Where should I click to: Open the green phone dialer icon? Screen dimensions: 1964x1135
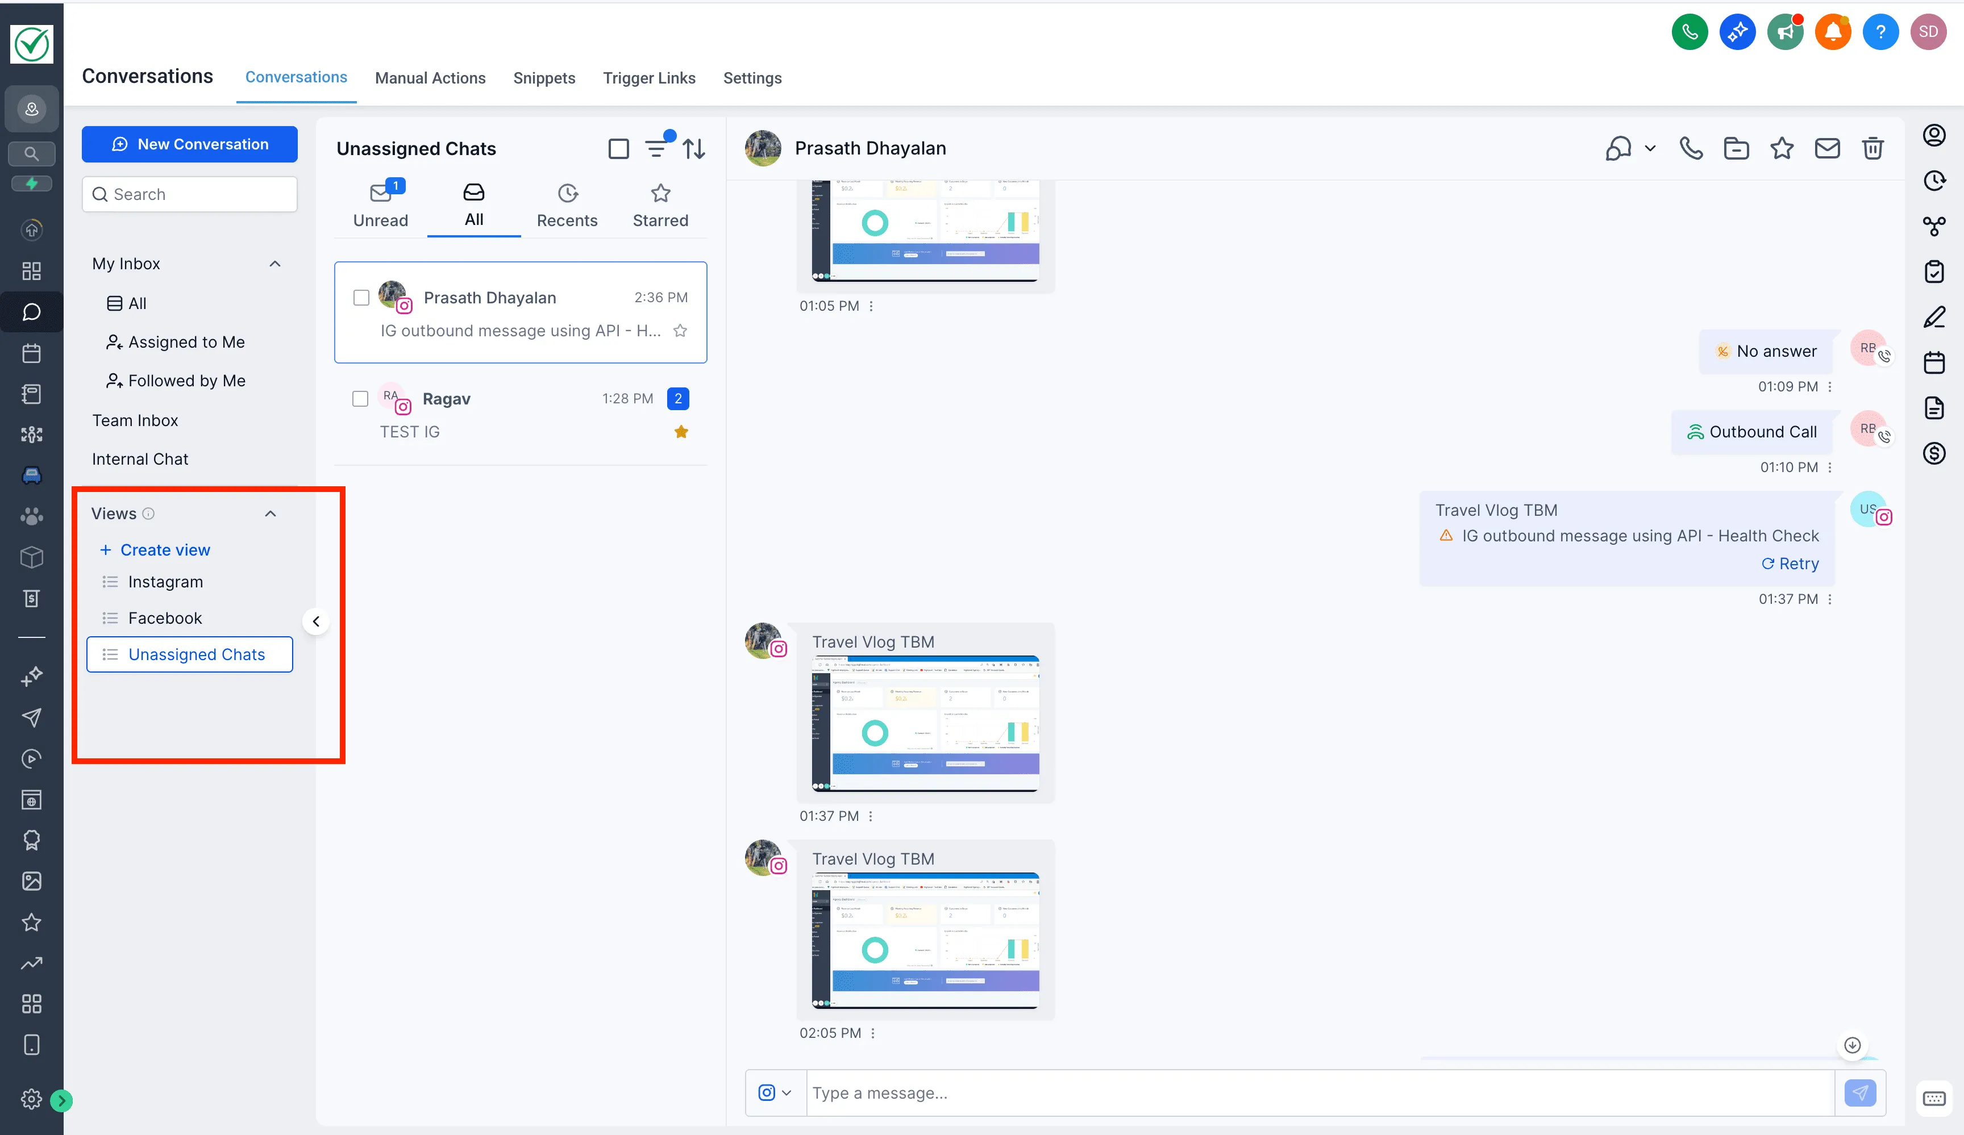[1690, 32]
